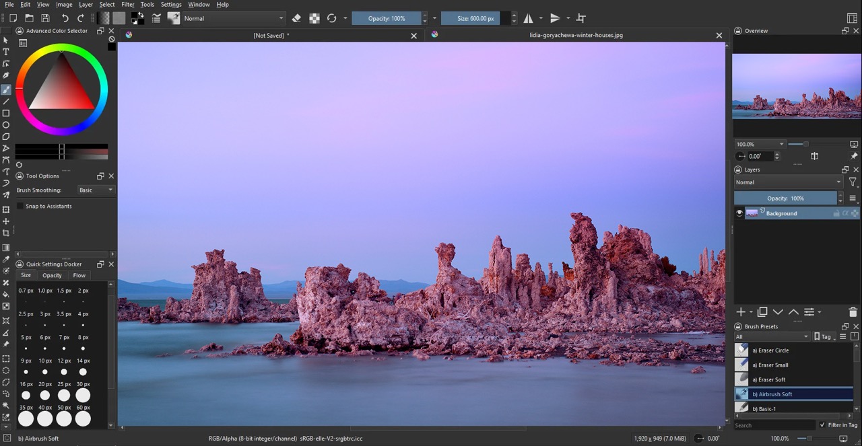The width and height of the screenshot is (862, 446).
Task: Select the Text tool
Action: [x=6, y=52]
